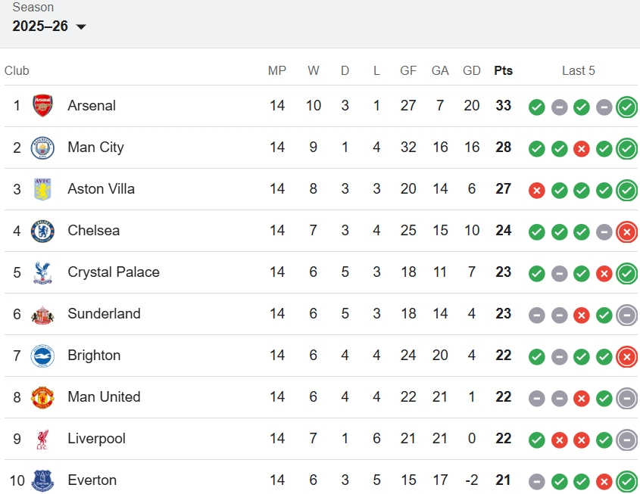Viewport: 640px width, 494px height.
Task: Click the Man United club crest
Action: (42, 397)
